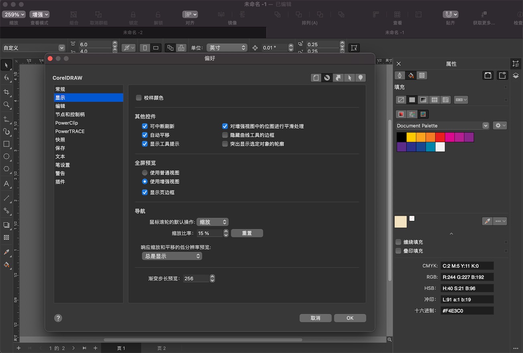
Task: Open the palette gear options dropdown
Action: click(500, 125)
